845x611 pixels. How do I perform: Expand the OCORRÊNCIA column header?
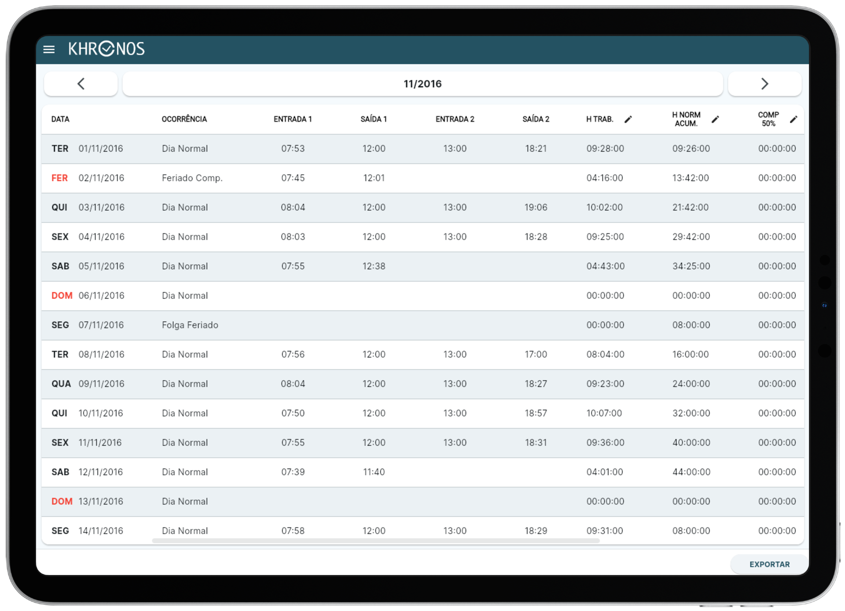pos(184,119)
